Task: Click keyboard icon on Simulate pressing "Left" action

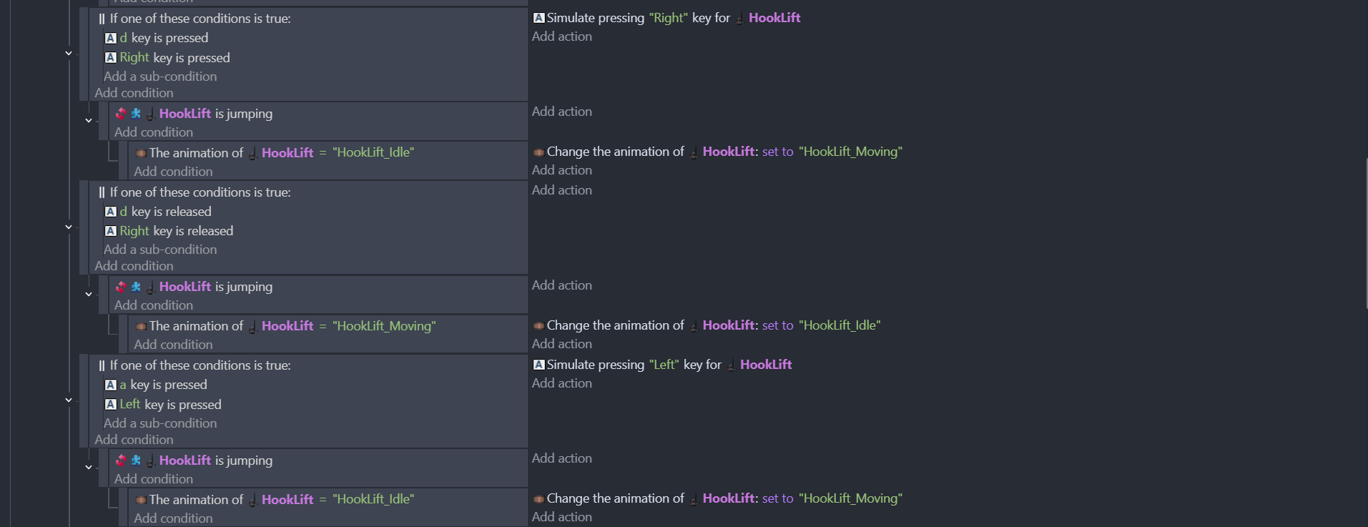Action: (x=539, y=365)
